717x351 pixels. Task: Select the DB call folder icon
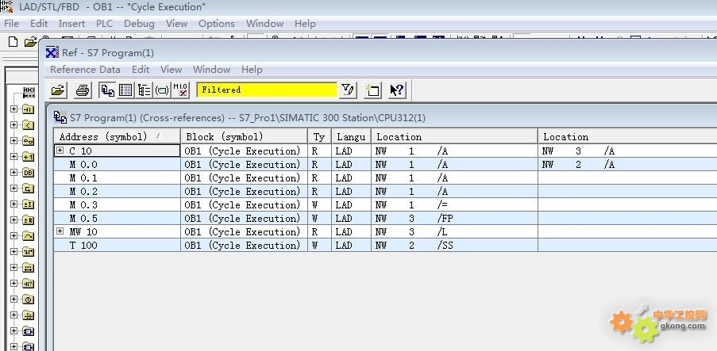tap(29, 173)
